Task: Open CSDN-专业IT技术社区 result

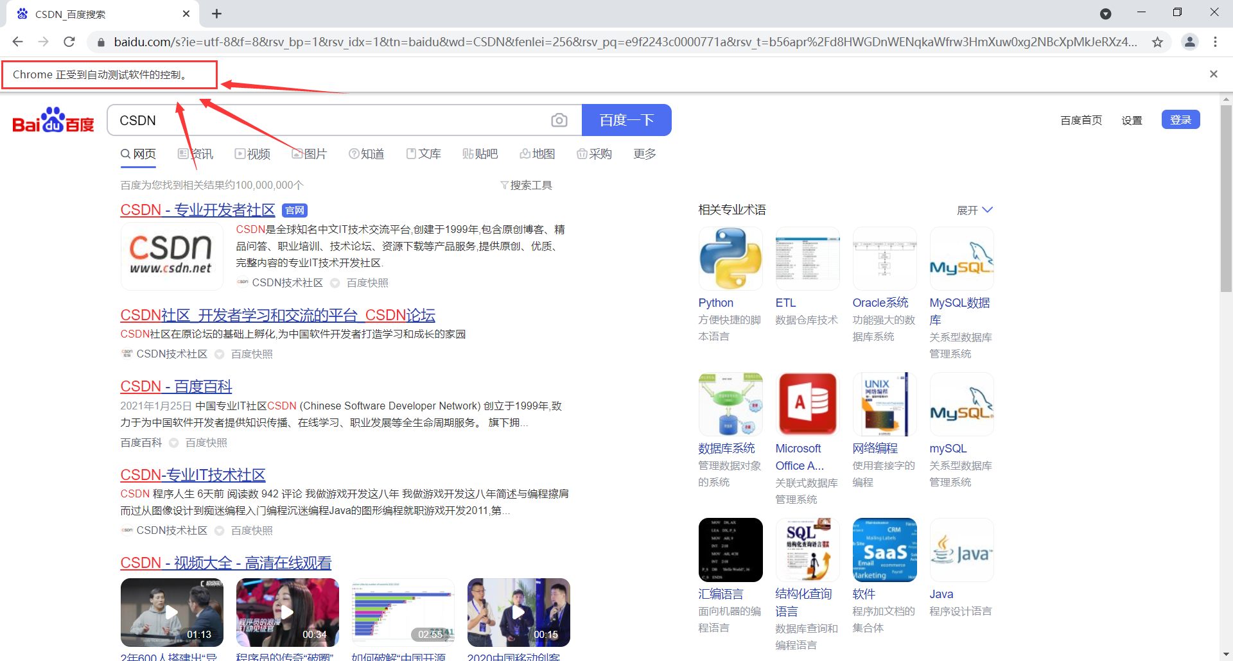Action: click(193, 475)
